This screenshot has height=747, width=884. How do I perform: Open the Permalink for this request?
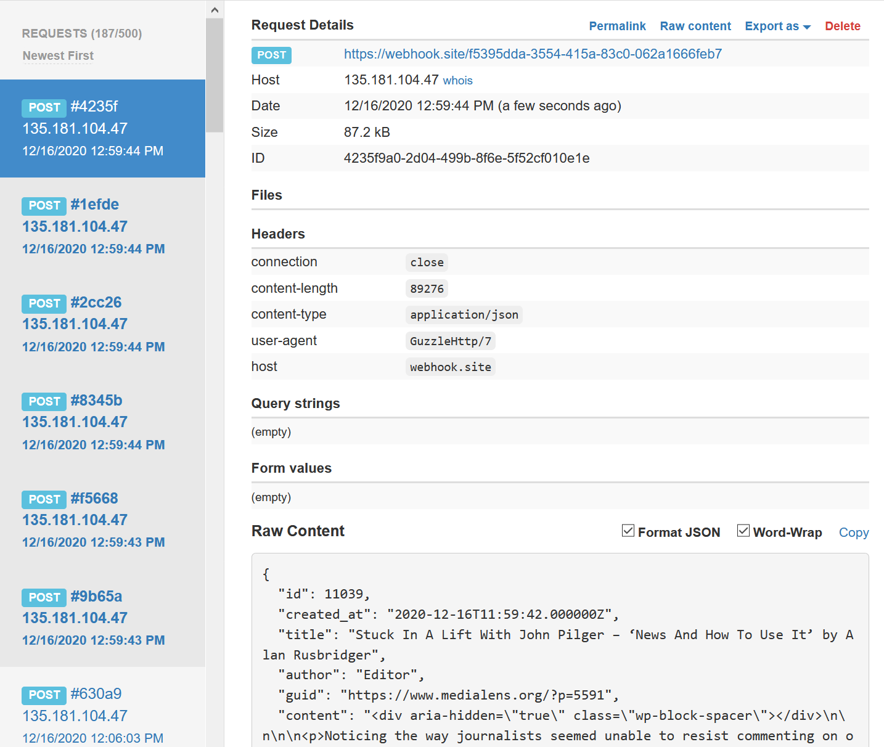pos(617,26)
